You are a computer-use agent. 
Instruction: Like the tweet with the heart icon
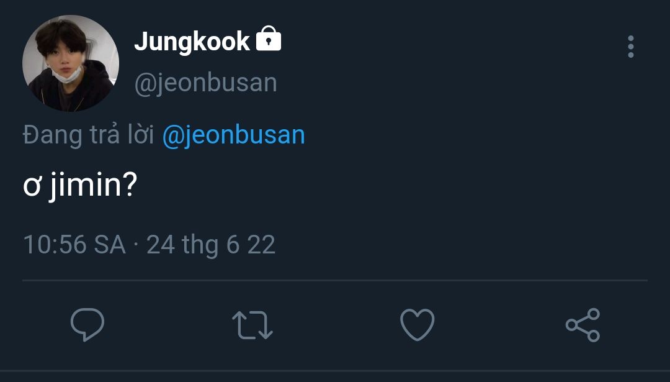pos(417,325)
